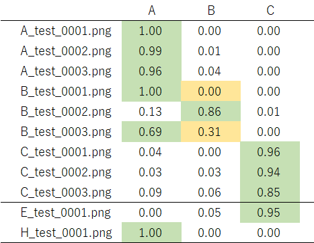Select the H_test_0001.png row label

click(66, 233)
